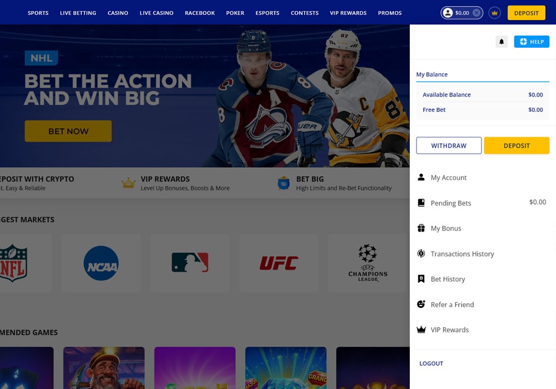556x389 pixels.
Task: Click the Logout link
Action: coord(431,363)
